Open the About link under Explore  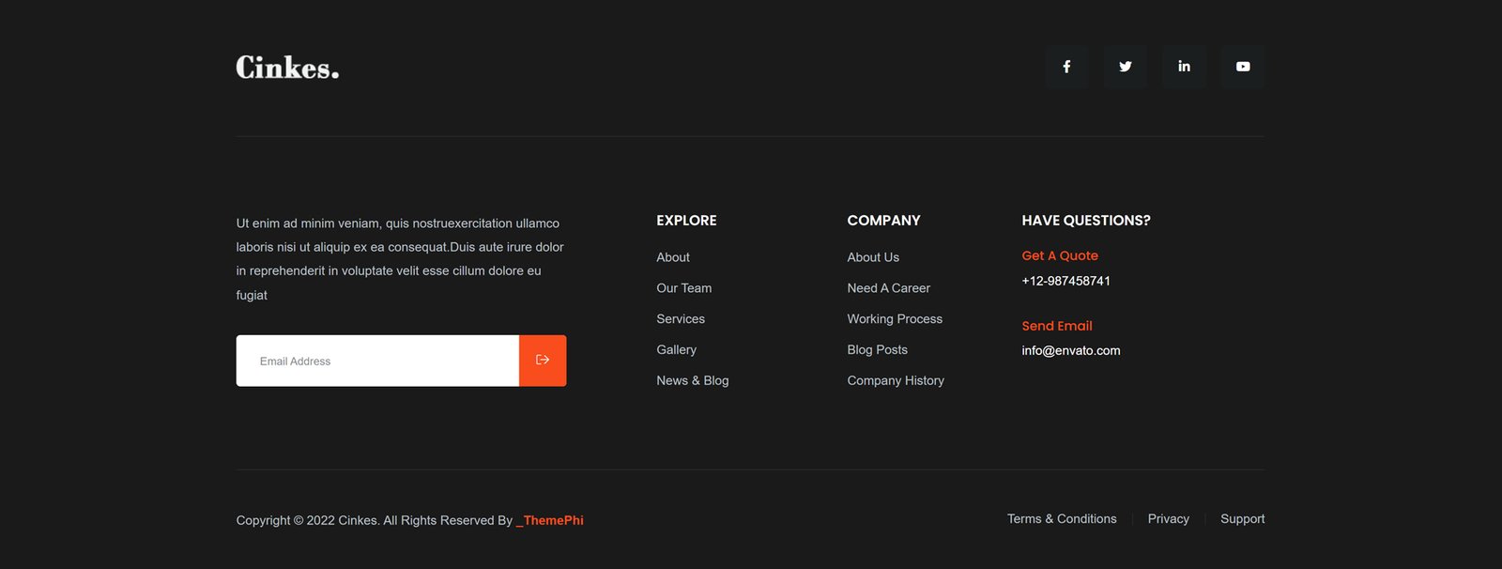pyautogui.click(x=672, y=257)
